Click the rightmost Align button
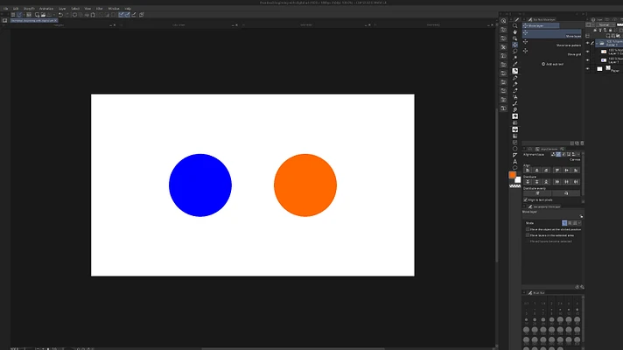The height and width of the screenshot is (350, 623). (x=576, y=170)
